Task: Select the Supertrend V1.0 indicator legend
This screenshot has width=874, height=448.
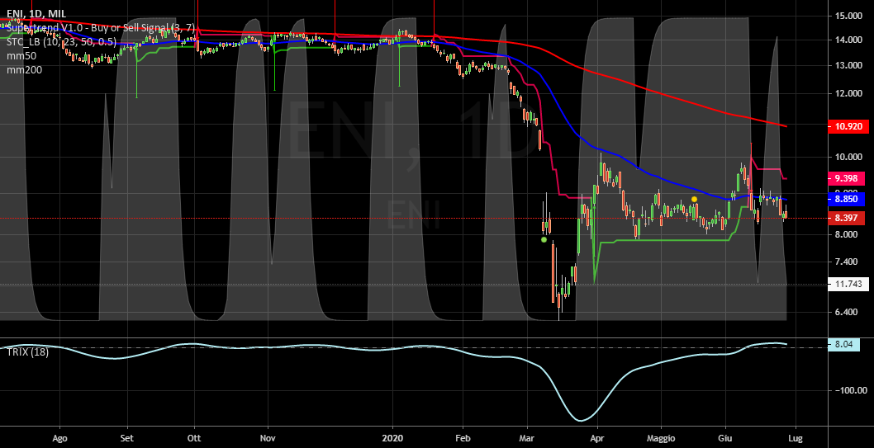Action: [101, 27]
